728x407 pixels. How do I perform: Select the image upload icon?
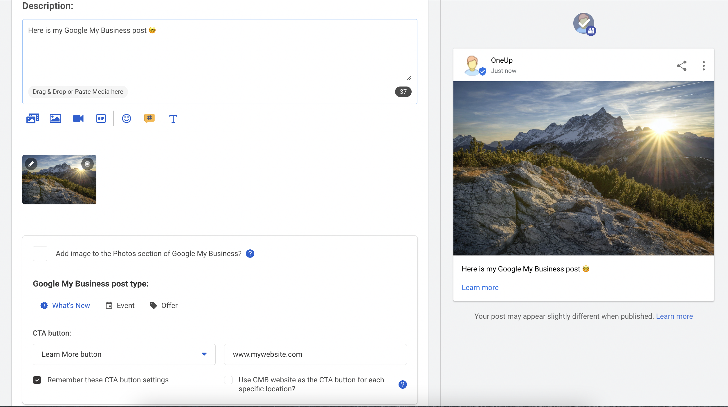click(x=55, y=118)
